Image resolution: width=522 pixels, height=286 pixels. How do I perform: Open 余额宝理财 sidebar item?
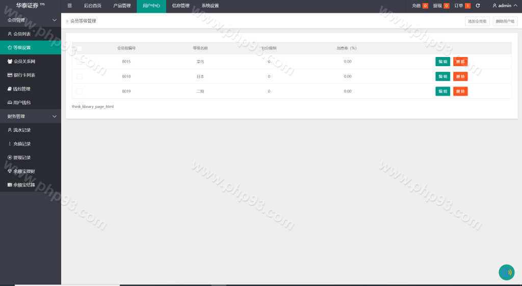point(24,171)
